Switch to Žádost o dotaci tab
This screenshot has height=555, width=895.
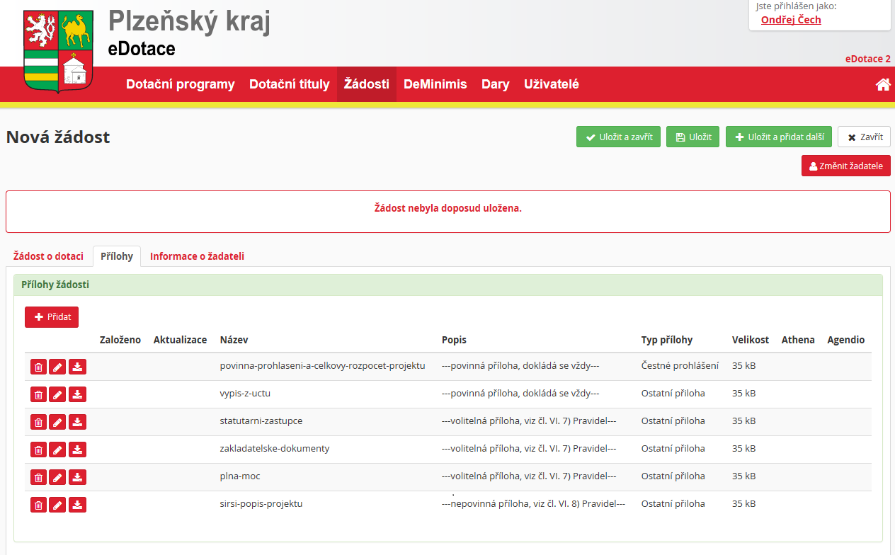click(48, 256)
